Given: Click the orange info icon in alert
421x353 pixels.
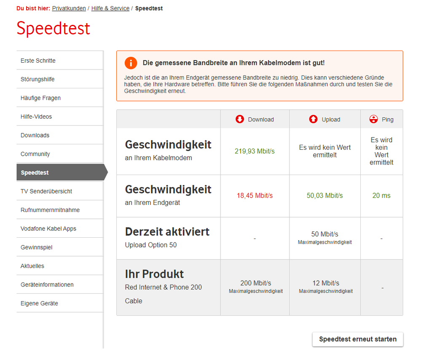Looking at the screenshot, I should click(x=131, y=63).
